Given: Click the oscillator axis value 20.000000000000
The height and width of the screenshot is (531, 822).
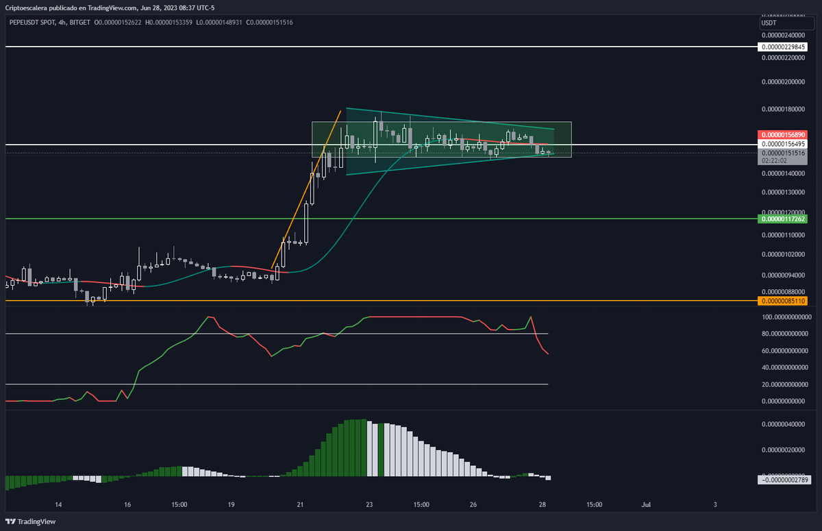Looking at the screenshot, I should click(785, 384).
